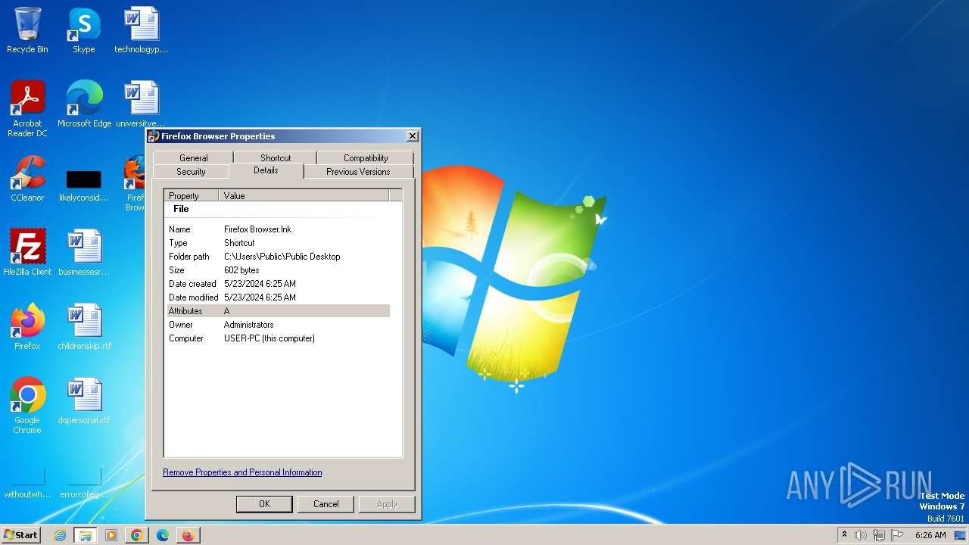The width and height of the screenshot is (969, 545).
Task: Click the Property column header
Action: click(192, 195)
